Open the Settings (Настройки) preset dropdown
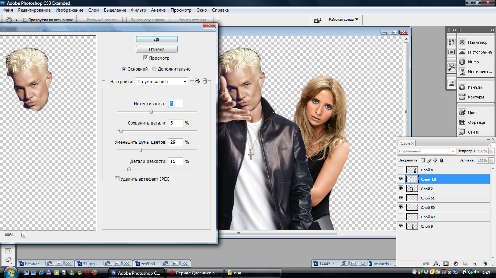Screen dimensions: 496x278 tap(162, 82)
